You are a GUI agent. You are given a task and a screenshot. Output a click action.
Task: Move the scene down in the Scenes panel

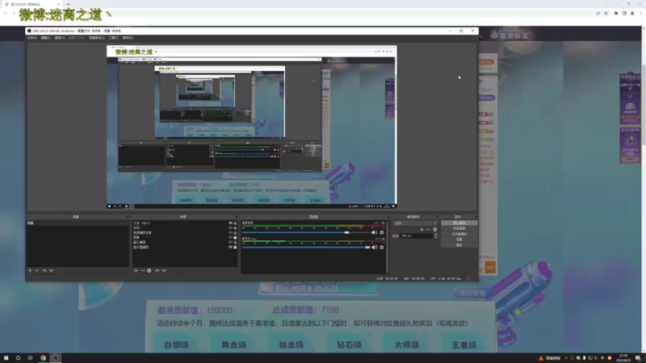(x=51, y=270)
